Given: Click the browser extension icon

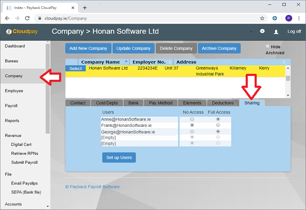Looking at the screenshot, I should pos(275,18).
